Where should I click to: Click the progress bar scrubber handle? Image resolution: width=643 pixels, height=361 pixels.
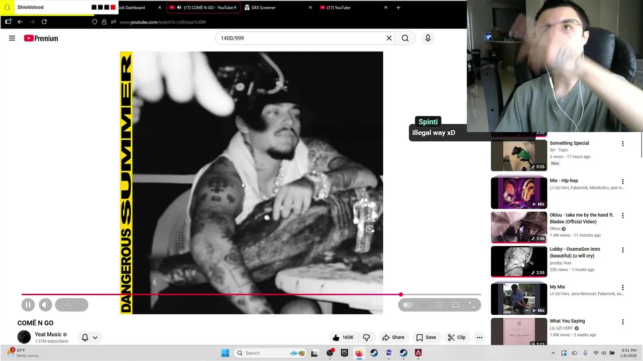[x=401, y=294]
